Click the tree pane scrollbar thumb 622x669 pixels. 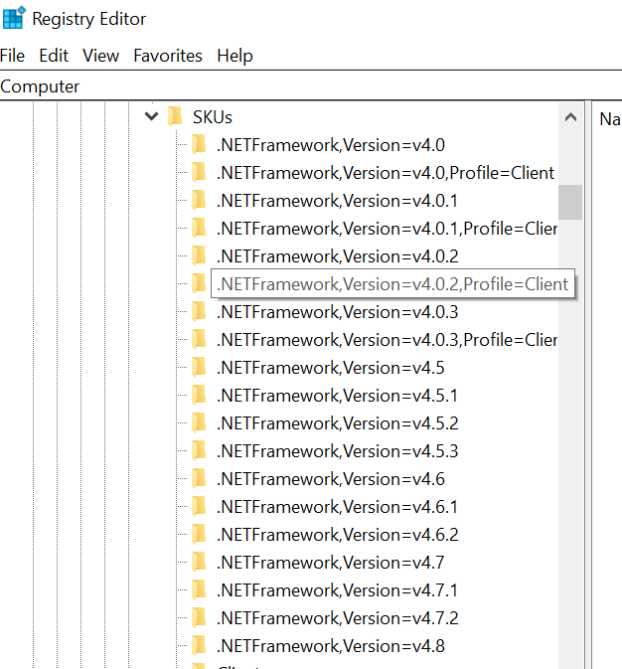pos(570,202)
